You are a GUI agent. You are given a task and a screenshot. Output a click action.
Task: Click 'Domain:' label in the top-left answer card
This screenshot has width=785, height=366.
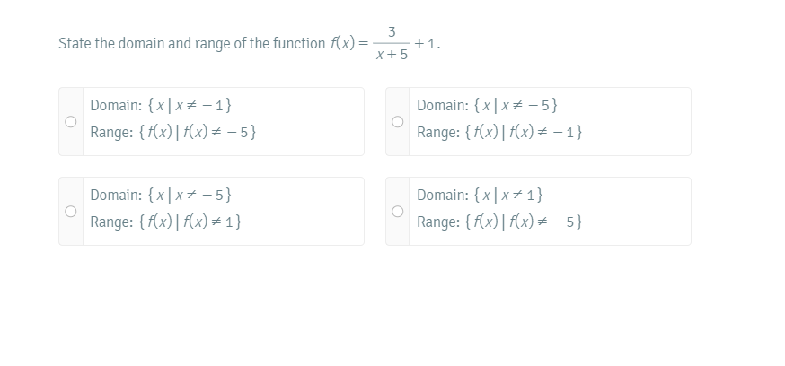116,105
